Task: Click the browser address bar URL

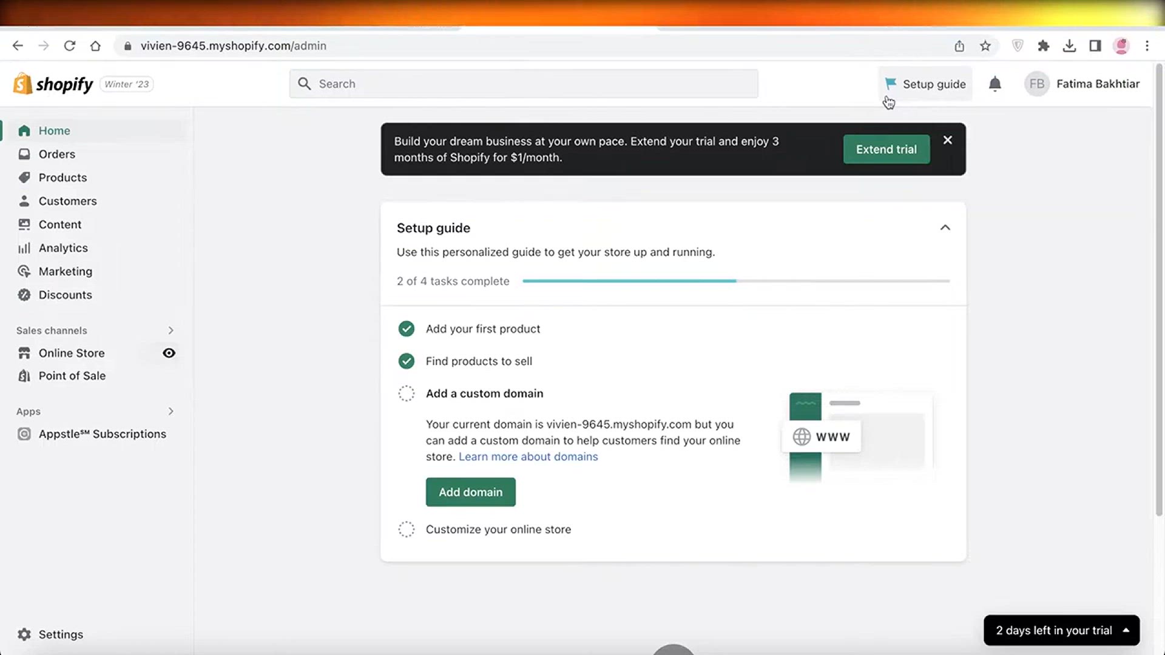Action: [x=233, y=46]
